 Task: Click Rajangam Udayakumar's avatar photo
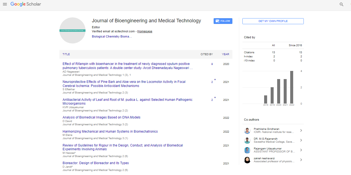click(247, 150)
